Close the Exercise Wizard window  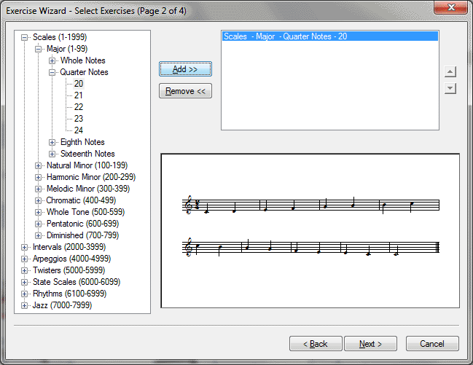pyautogui.click(x=451, y=7)
